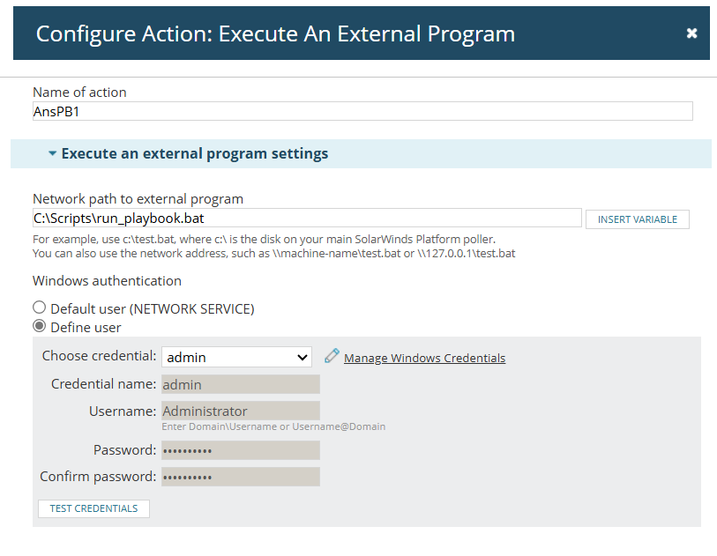This screenshot has width=717, height=556.
Task: Click the pencil icon beside Manage Windows Credentials
Action: [332, 356]
